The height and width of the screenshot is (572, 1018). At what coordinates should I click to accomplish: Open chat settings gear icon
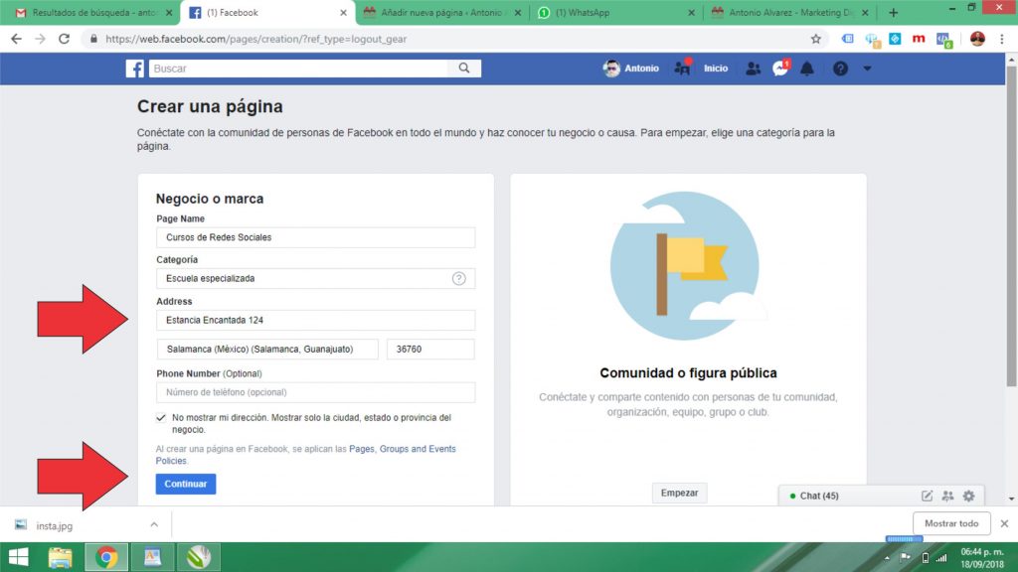click(968, 496)
